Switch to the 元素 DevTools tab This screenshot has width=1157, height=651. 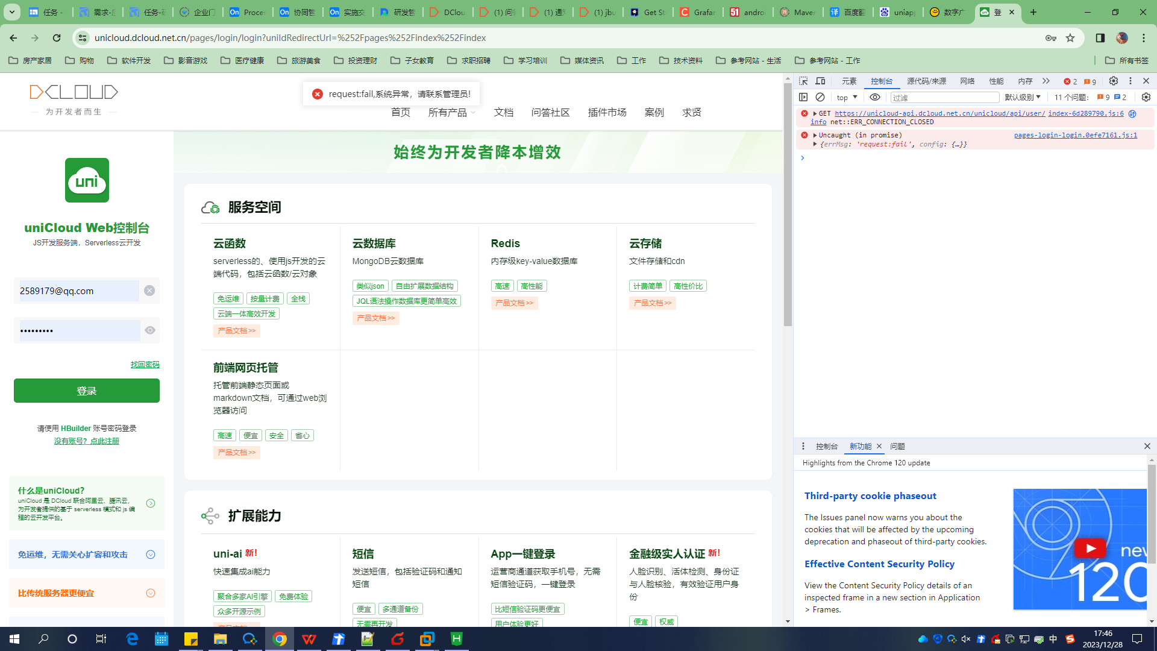(x=849, y=81)
